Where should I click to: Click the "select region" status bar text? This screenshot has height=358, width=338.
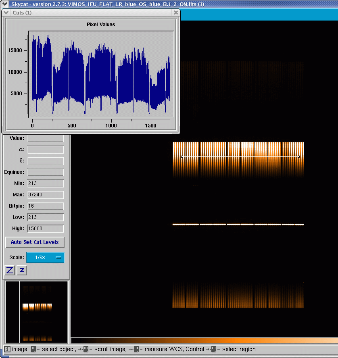[239, 349]
